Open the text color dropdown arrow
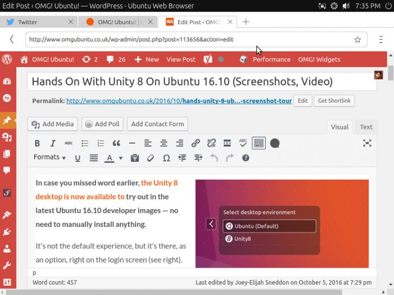Screen dimensions: 394x295 (x=121, y=158)
